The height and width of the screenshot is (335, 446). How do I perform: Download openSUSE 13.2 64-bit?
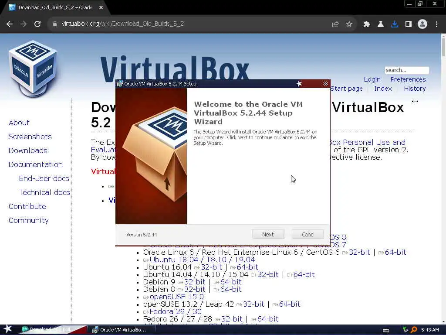pyautogui.click(x=290, y=304)
